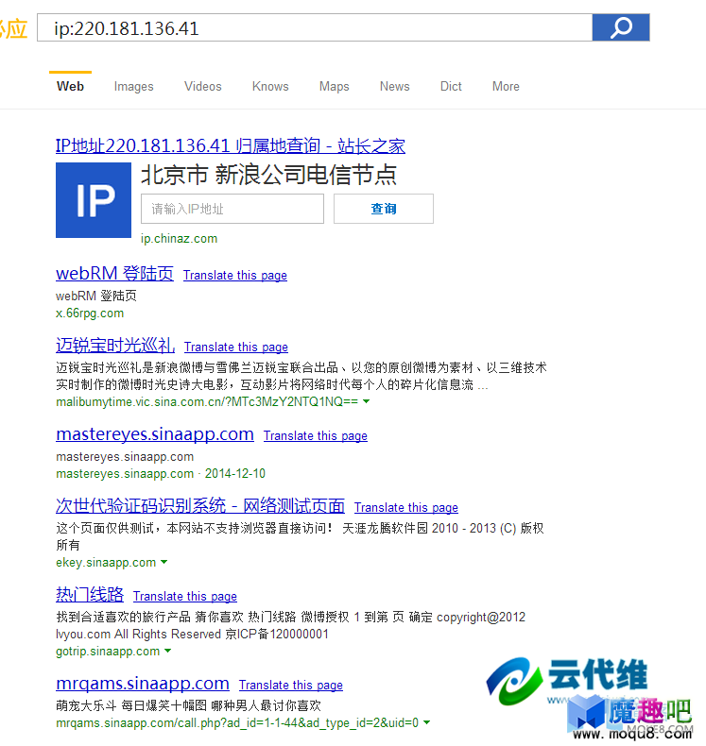This screenshot has height=746, width=706.
Task: Click the magnifier search button
Action: (621, 27)
